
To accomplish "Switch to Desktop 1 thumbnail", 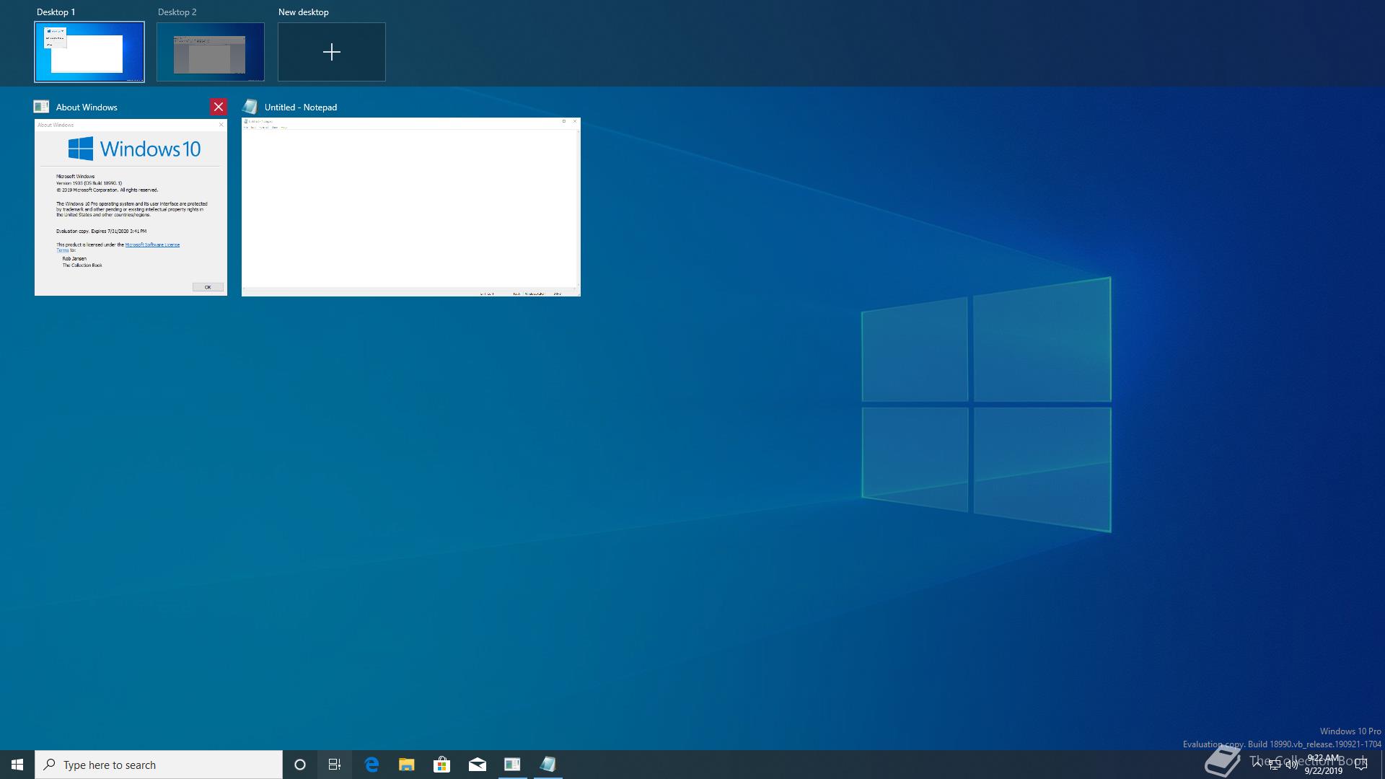I will click(x=89, y=52).
